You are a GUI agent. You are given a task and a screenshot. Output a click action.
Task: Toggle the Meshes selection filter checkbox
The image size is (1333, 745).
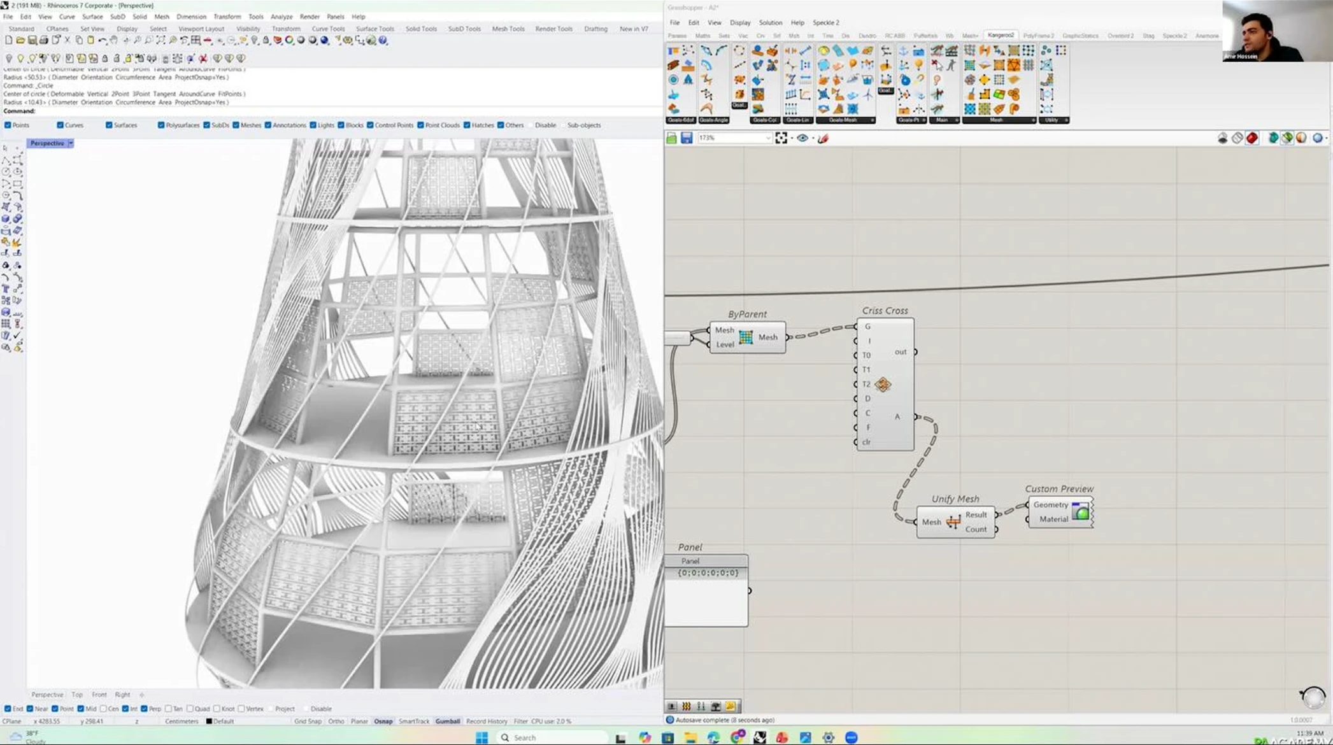pyautogui.click(x=236, y=125)
